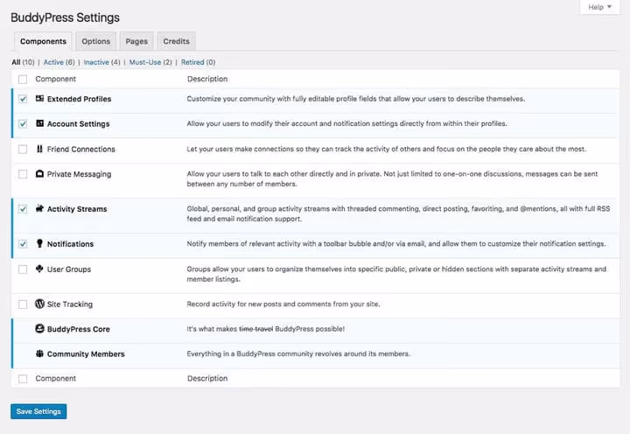This screenshot has height=434, width=630.
Task: Click the Private Messaging label
Action: click(x=79, y=174)
